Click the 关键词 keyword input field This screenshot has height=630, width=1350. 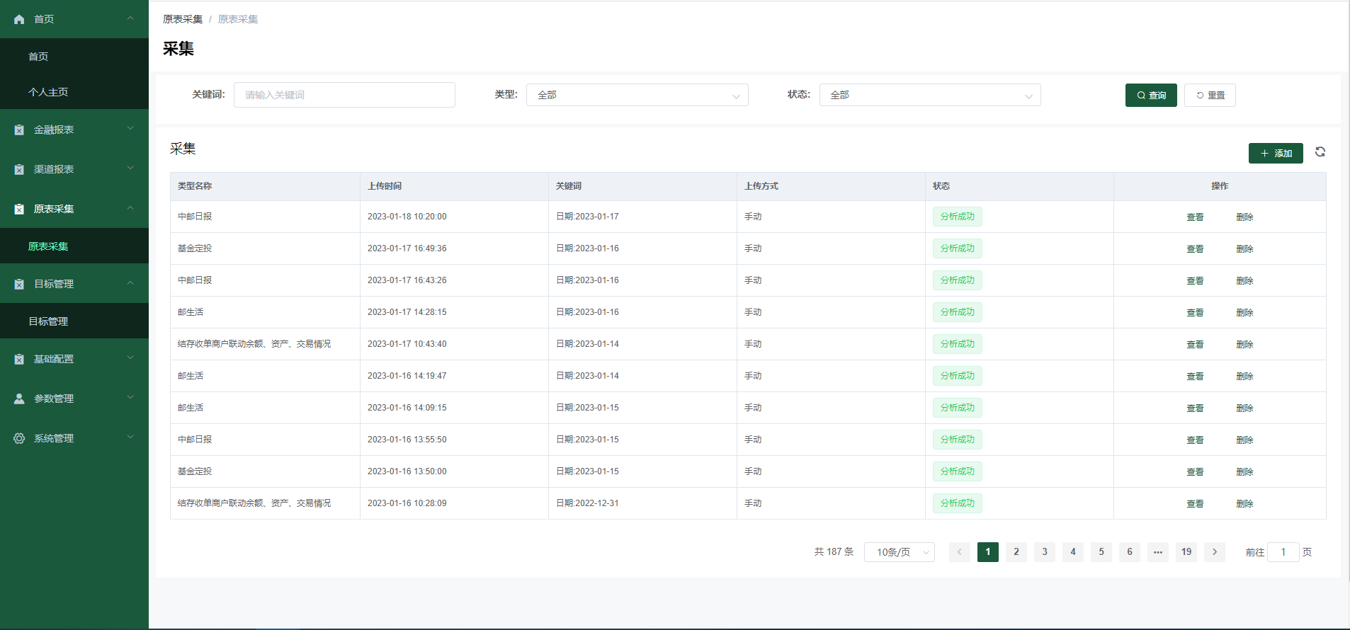pos(344,95)
